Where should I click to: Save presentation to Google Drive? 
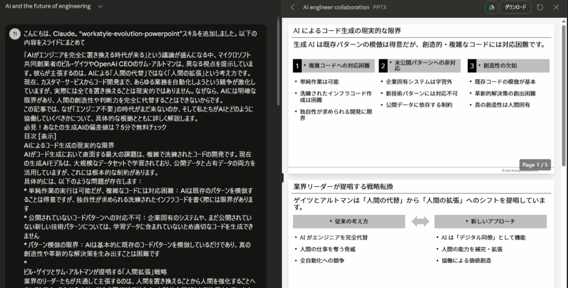[491, 7]
